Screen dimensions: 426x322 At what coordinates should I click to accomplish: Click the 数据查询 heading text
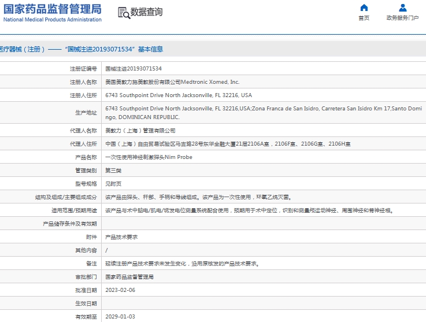[x=146, y=12]
